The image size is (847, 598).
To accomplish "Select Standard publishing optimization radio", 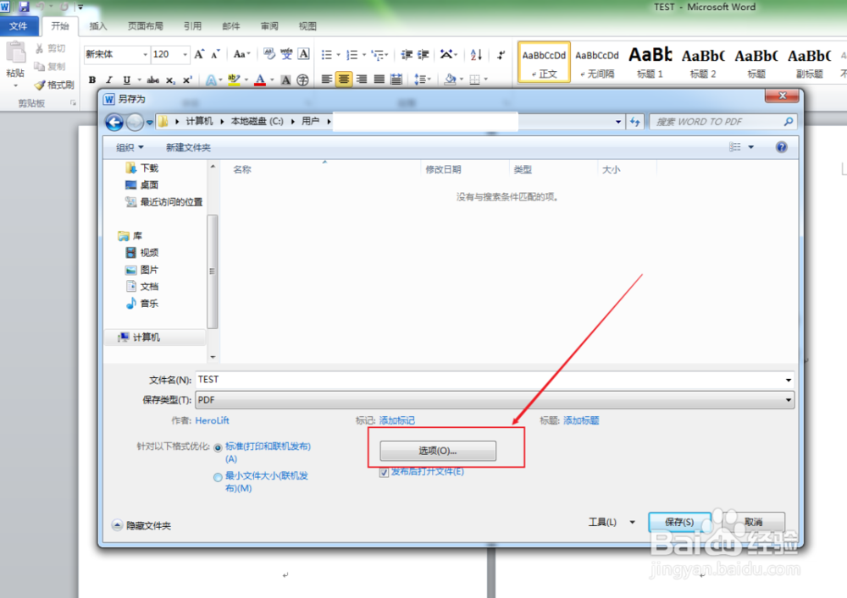I will [x=218, y=447].
